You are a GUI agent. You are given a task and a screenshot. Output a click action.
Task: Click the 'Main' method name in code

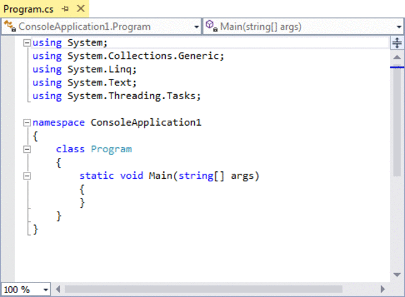(160, 176)
